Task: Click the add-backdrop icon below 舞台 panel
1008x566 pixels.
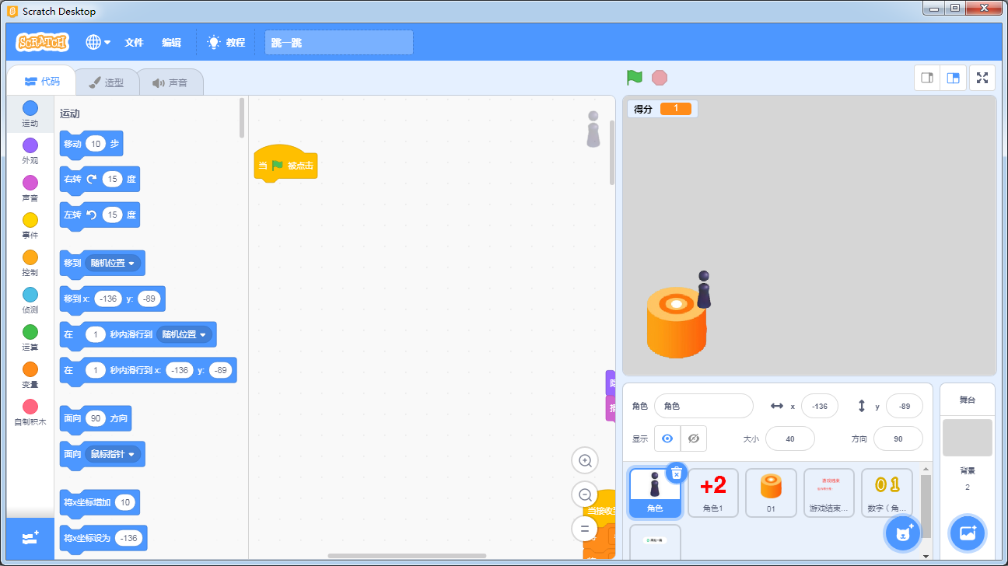Action: [967, 533]
